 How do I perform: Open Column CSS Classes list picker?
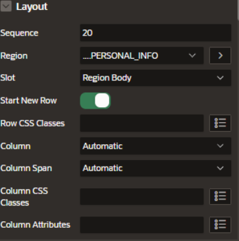[x=220, y=196]
